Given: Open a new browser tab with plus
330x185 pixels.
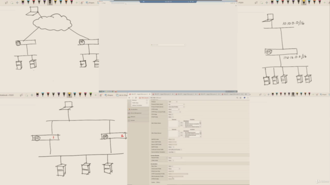Looking at the screenshot, I should coord(246,94).
